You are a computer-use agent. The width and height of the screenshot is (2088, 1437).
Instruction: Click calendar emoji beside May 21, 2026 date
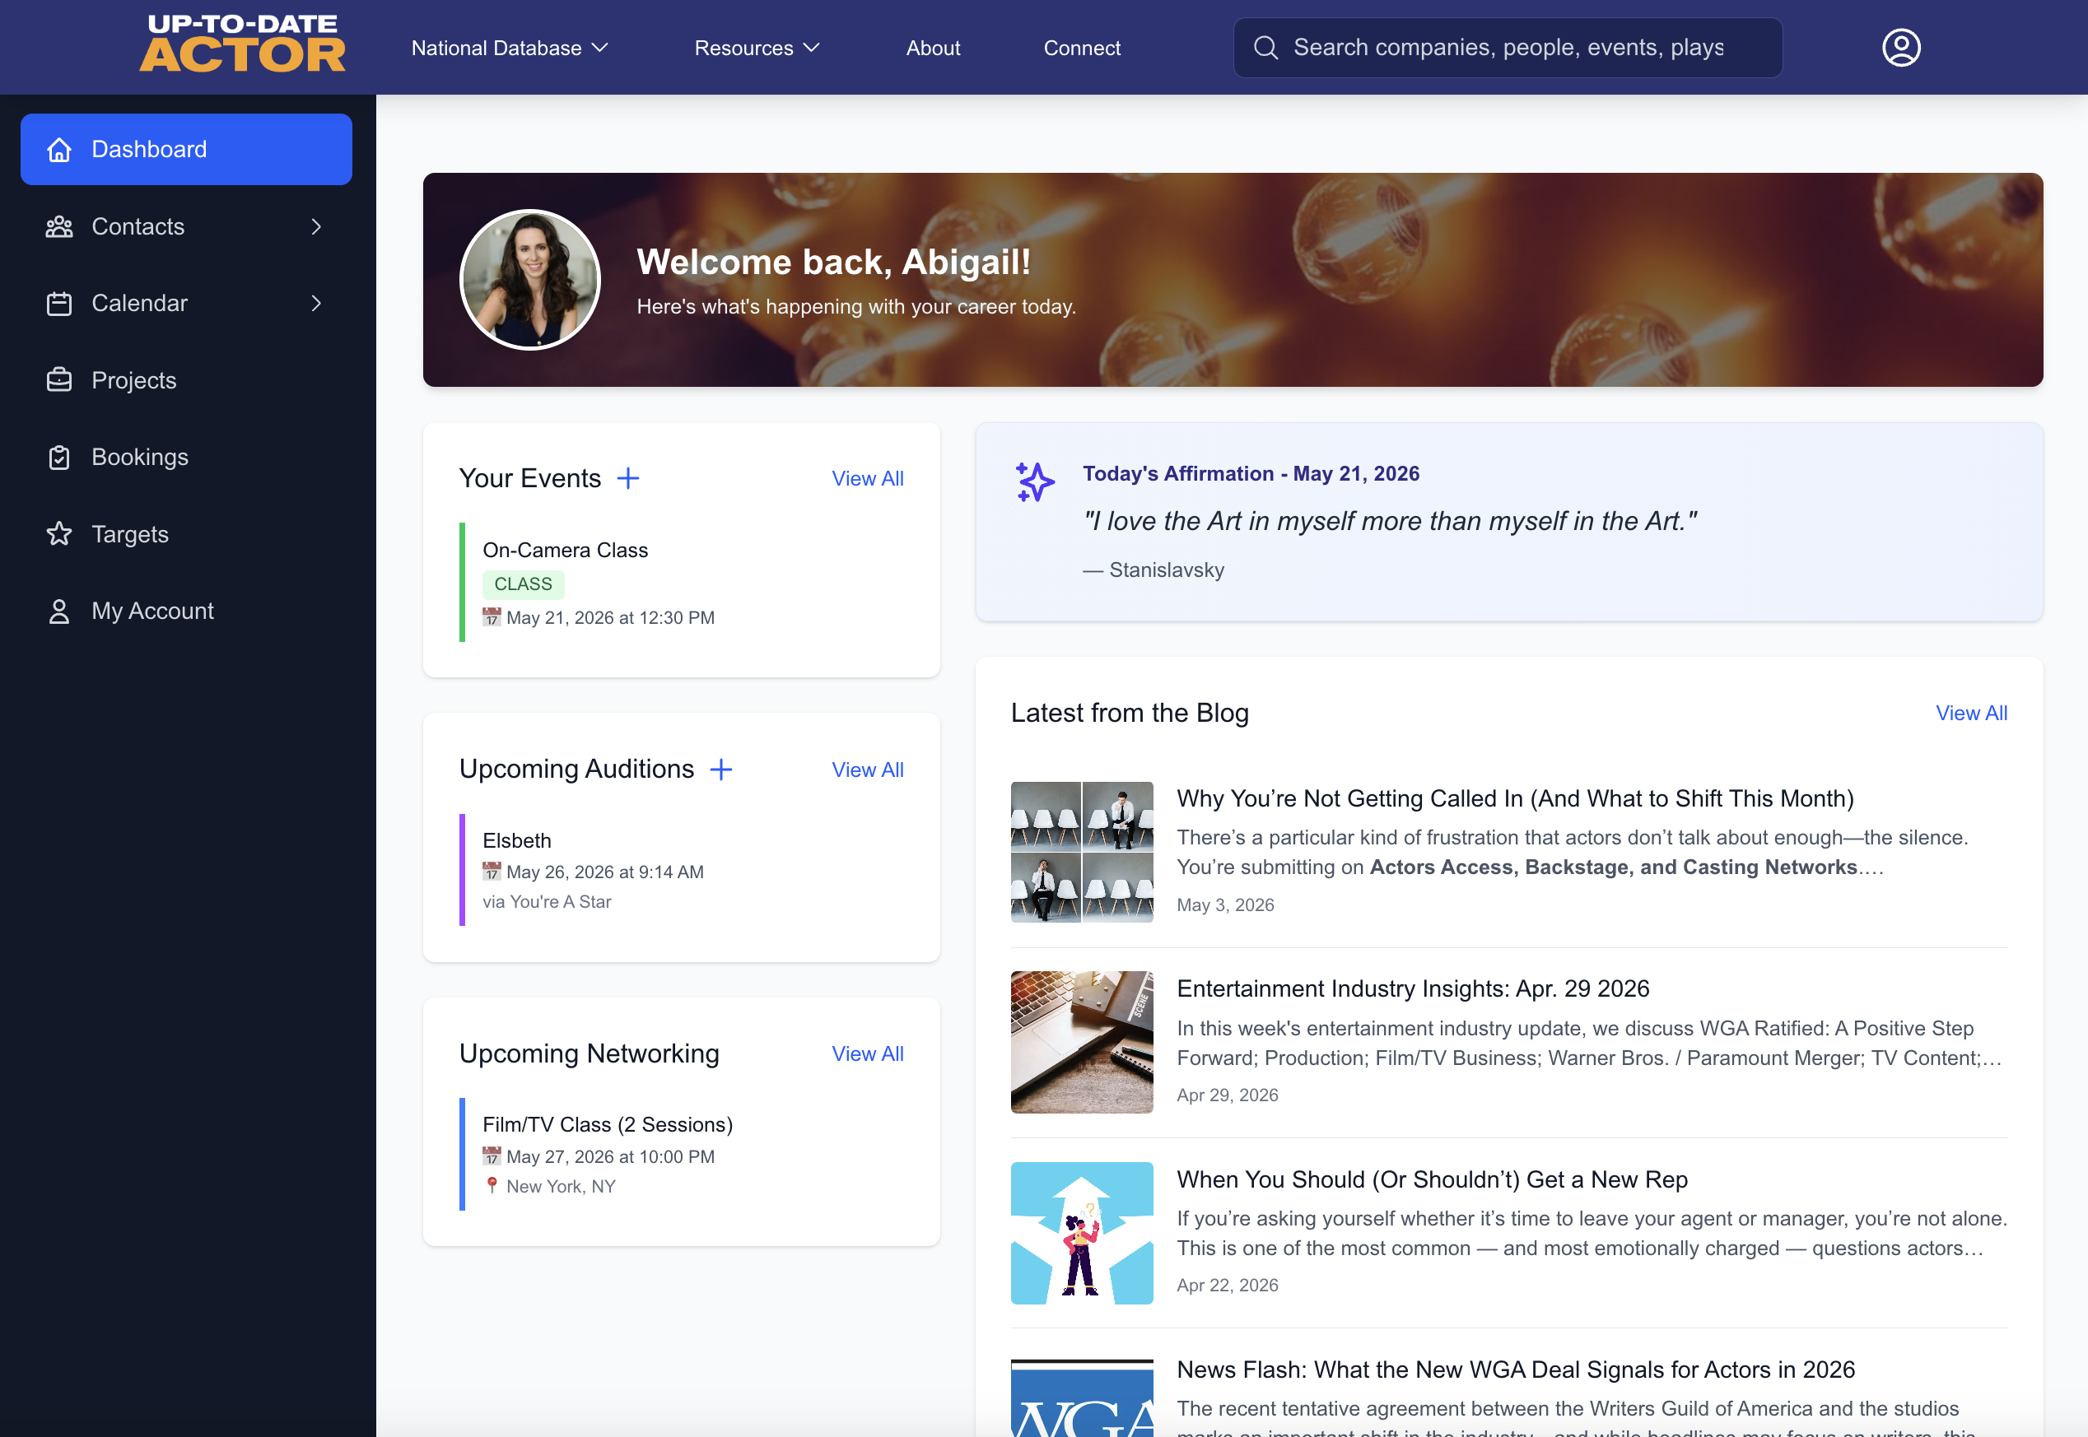(x=491, y=617)
